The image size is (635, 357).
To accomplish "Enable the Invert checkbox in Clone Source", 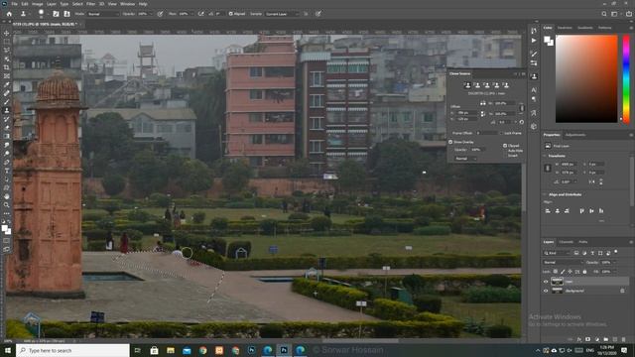I will click(505, 156).
